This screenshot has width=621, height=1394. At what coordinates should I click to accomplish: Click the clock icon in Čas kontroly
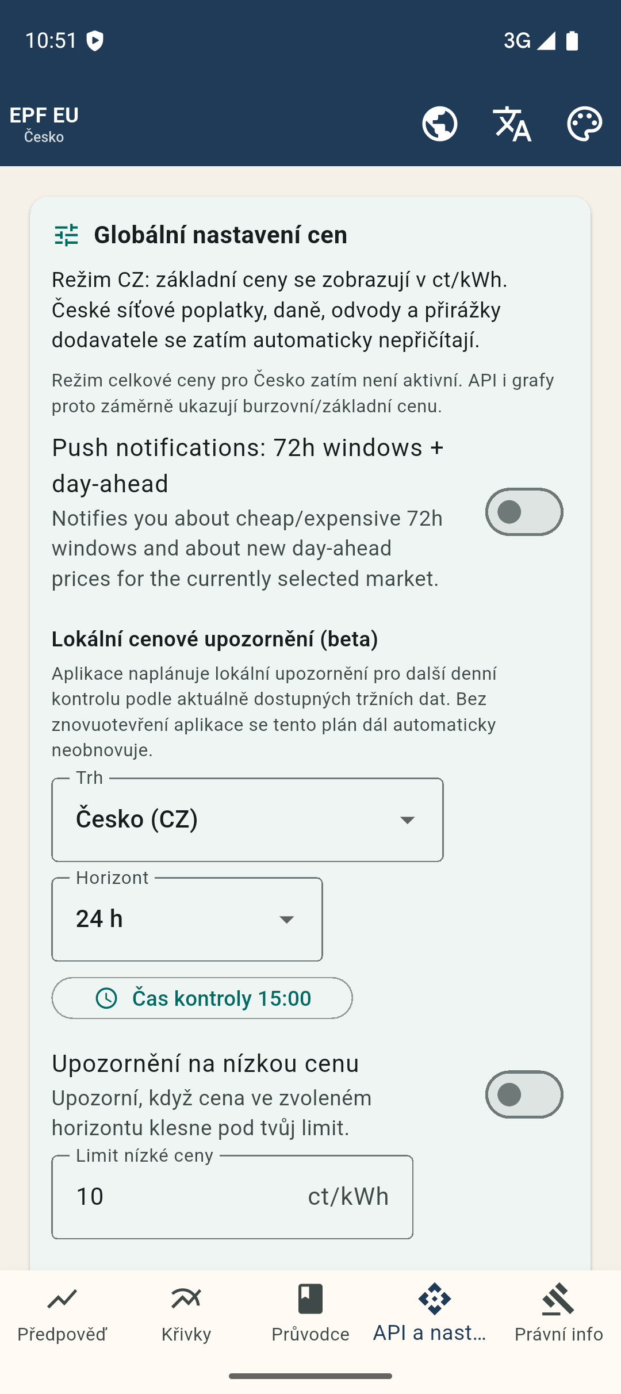click(106, 998)
